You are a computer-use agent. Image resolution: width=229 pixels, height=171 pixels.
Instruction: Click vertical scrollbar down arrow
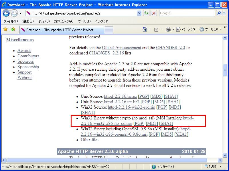tap(225, 155)
